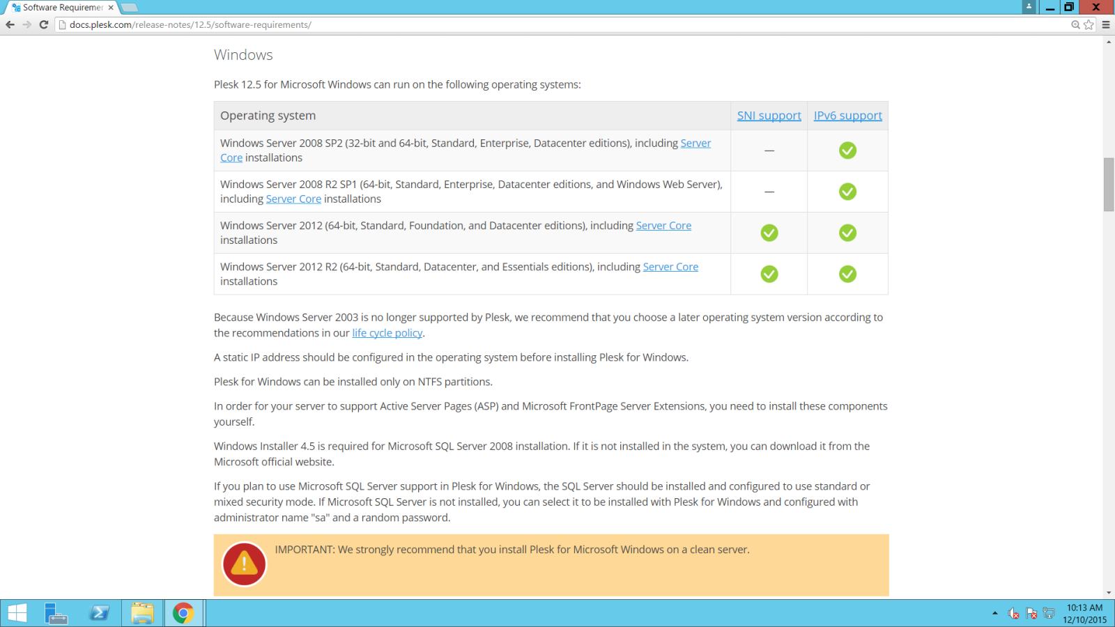Image resolution: width=1115 pixels, height=627 pixels.
Task: Go back using the browser back arrow
Action: click(10, 24)
